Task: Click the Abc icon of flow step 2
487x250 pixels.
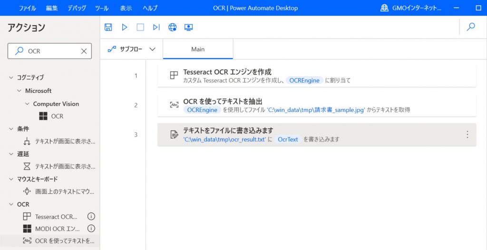Action: (x=174, y=105)
